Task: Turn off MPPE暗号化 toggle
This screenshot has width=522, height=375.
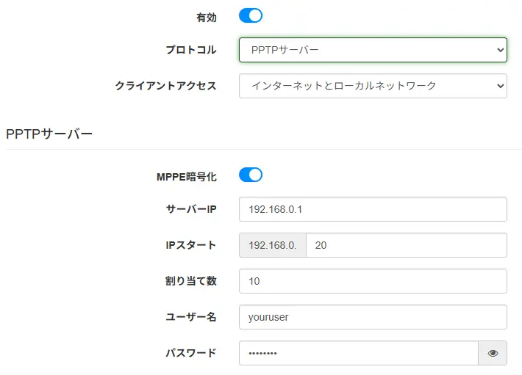Action: point(251,175)
